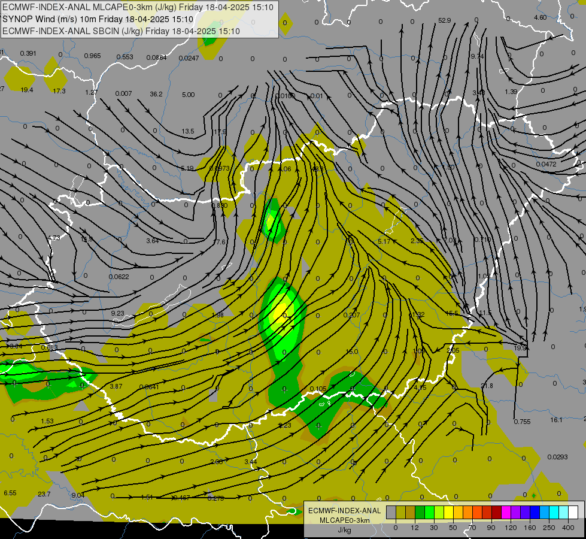Click the map value '5.17'

click(384, 241)
